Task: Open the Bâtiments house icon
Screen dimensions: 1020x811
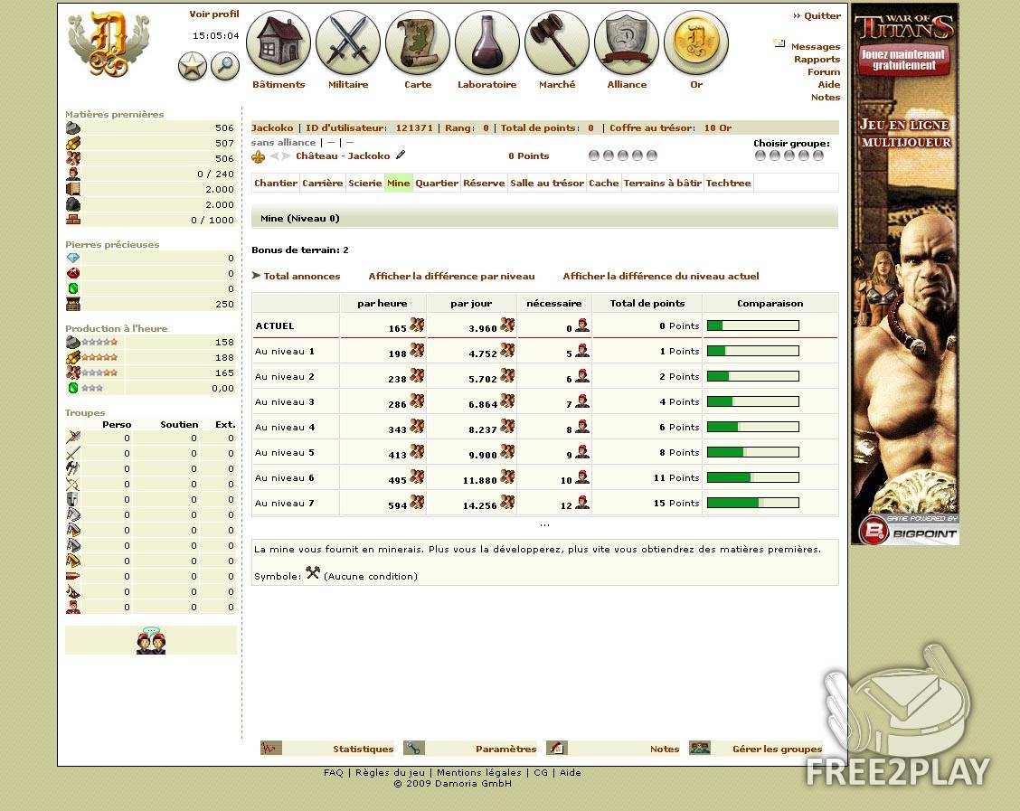Action: [x=279, y=42]
